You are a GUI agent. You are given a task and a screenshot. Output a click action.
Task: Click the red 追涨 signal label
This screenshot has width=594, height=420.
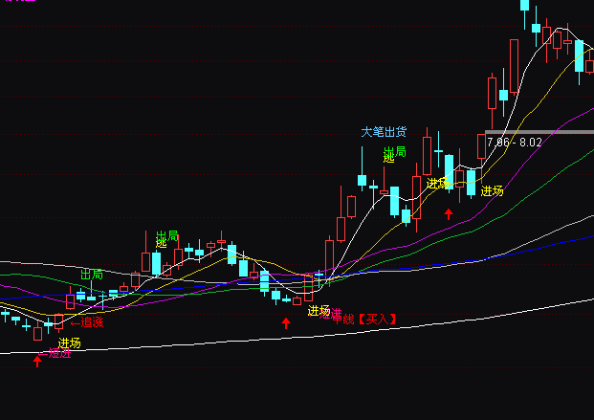[88, 322]
